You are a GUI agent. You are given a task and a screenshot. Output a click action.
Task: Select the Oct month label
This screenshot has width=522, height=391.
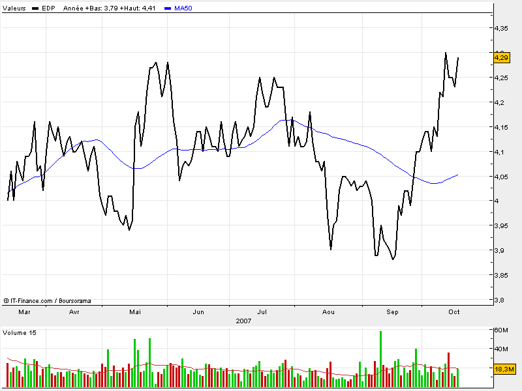(x=454, y=312)
